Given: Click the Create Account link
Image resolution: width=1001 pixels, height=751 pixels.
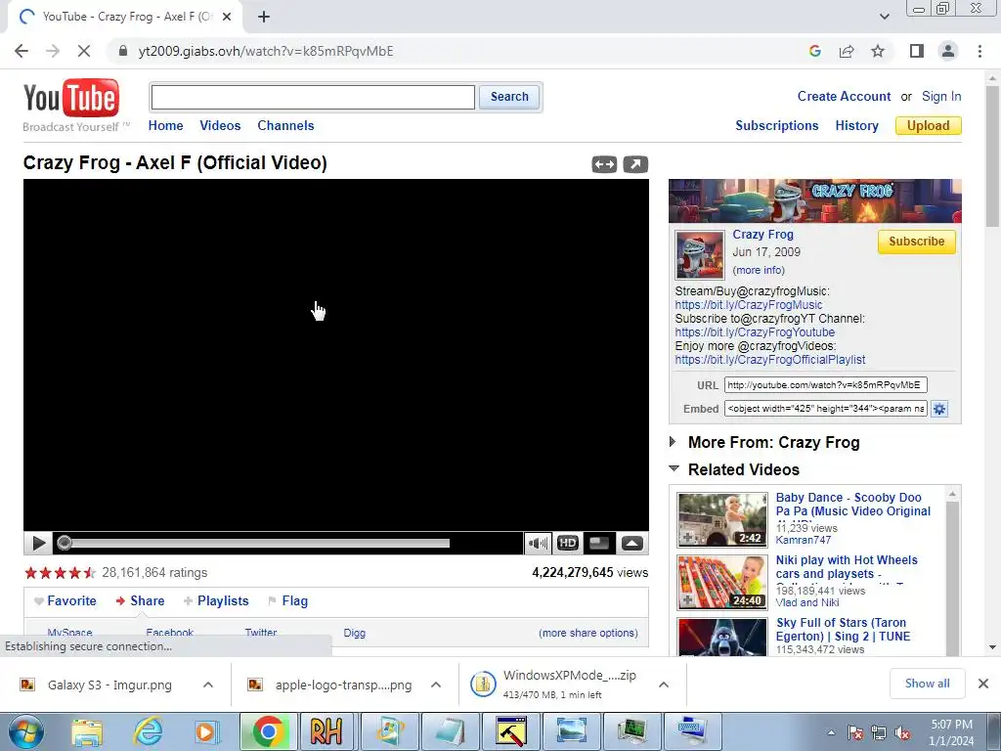Looking at the screenshot, I should tap(844, 97).
